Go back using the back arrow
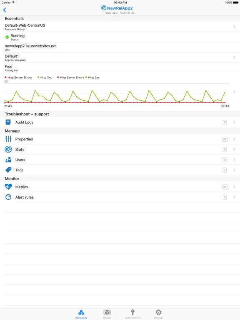This screenshot has width=240, height=320. point(5,10)
